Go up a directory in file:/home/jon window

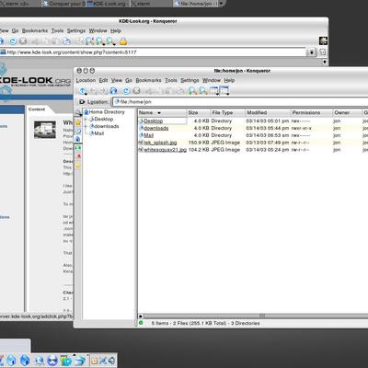83,91
